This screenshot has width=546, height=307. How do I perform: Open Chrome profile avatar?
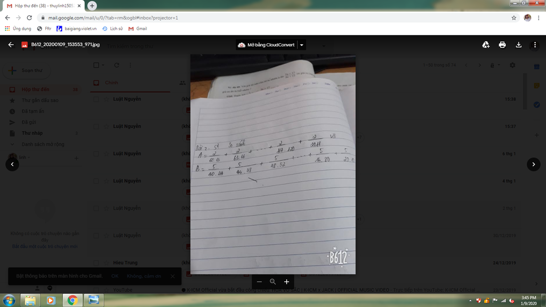pyautogui.click(x=527, y=18)
